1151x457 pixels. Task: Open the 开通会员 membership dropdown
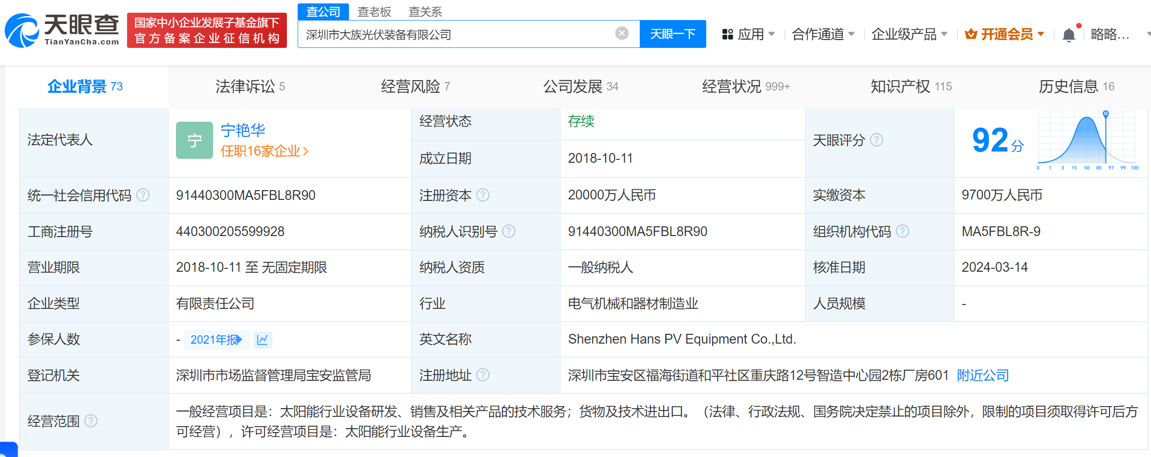tap(1005, 34)
